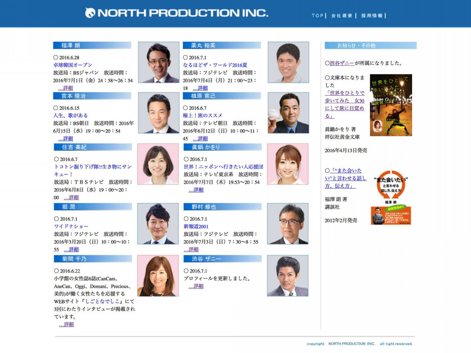The width and height of the screenshot is (471, 353).
Task: Click the 槙原 寛己 profile photo
Action: tap(288, 113)
